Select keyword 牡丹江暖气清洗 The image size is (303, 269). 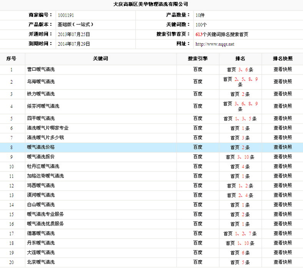pos(43,166)
